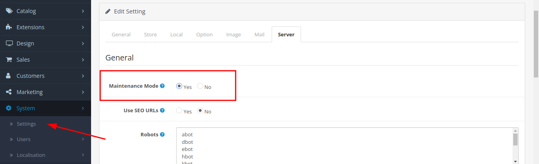Click the Maintenance Mode label text
539x164 pixels.
pyautogui.click(x=133, y=86)
